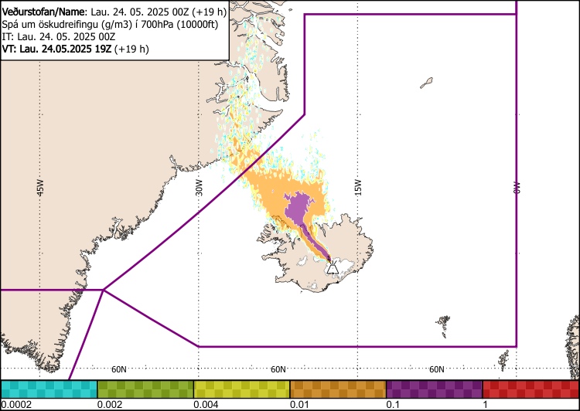
Task: Select the cyan 0.0002 legend swatch
Action: tap(49, 389)
